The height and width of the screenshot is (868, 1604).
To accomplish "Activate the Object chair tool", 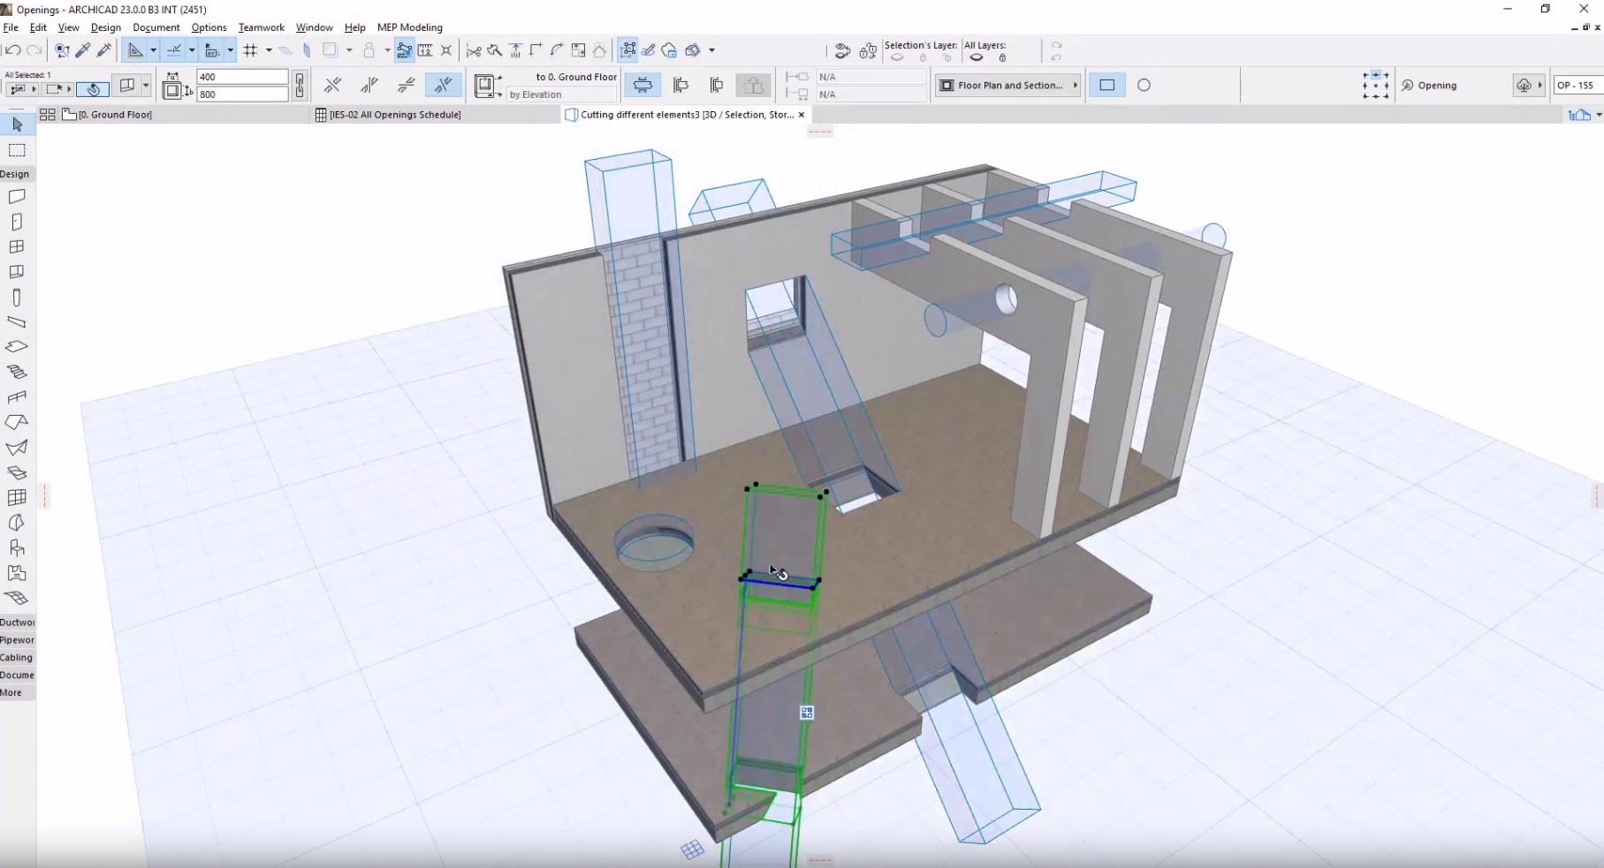I will 17,547.
